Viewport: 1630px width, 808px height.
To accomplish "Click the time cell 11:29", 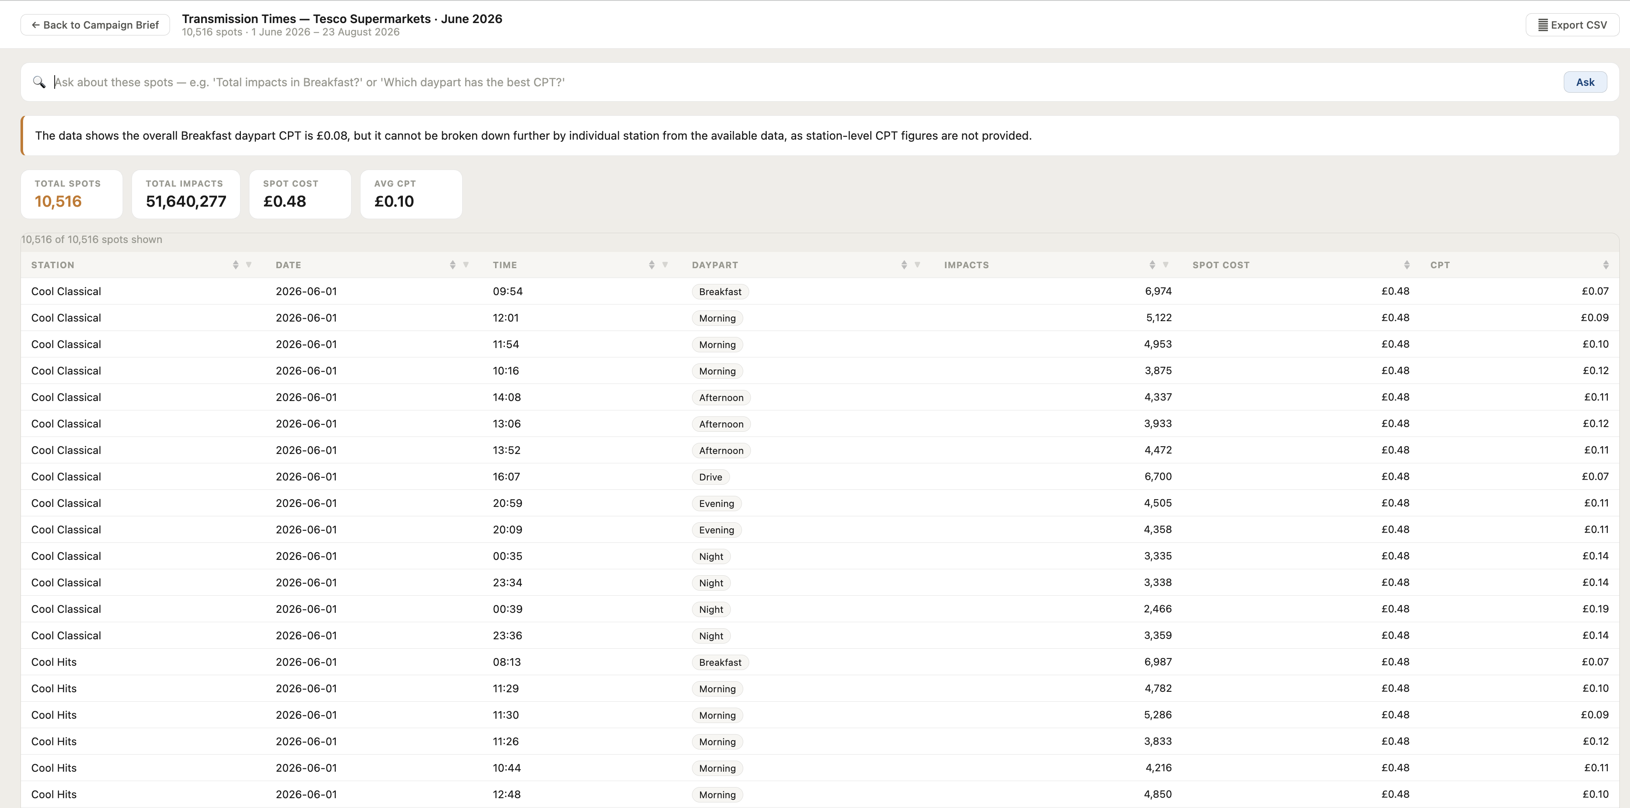I will [x=506, y=688].
